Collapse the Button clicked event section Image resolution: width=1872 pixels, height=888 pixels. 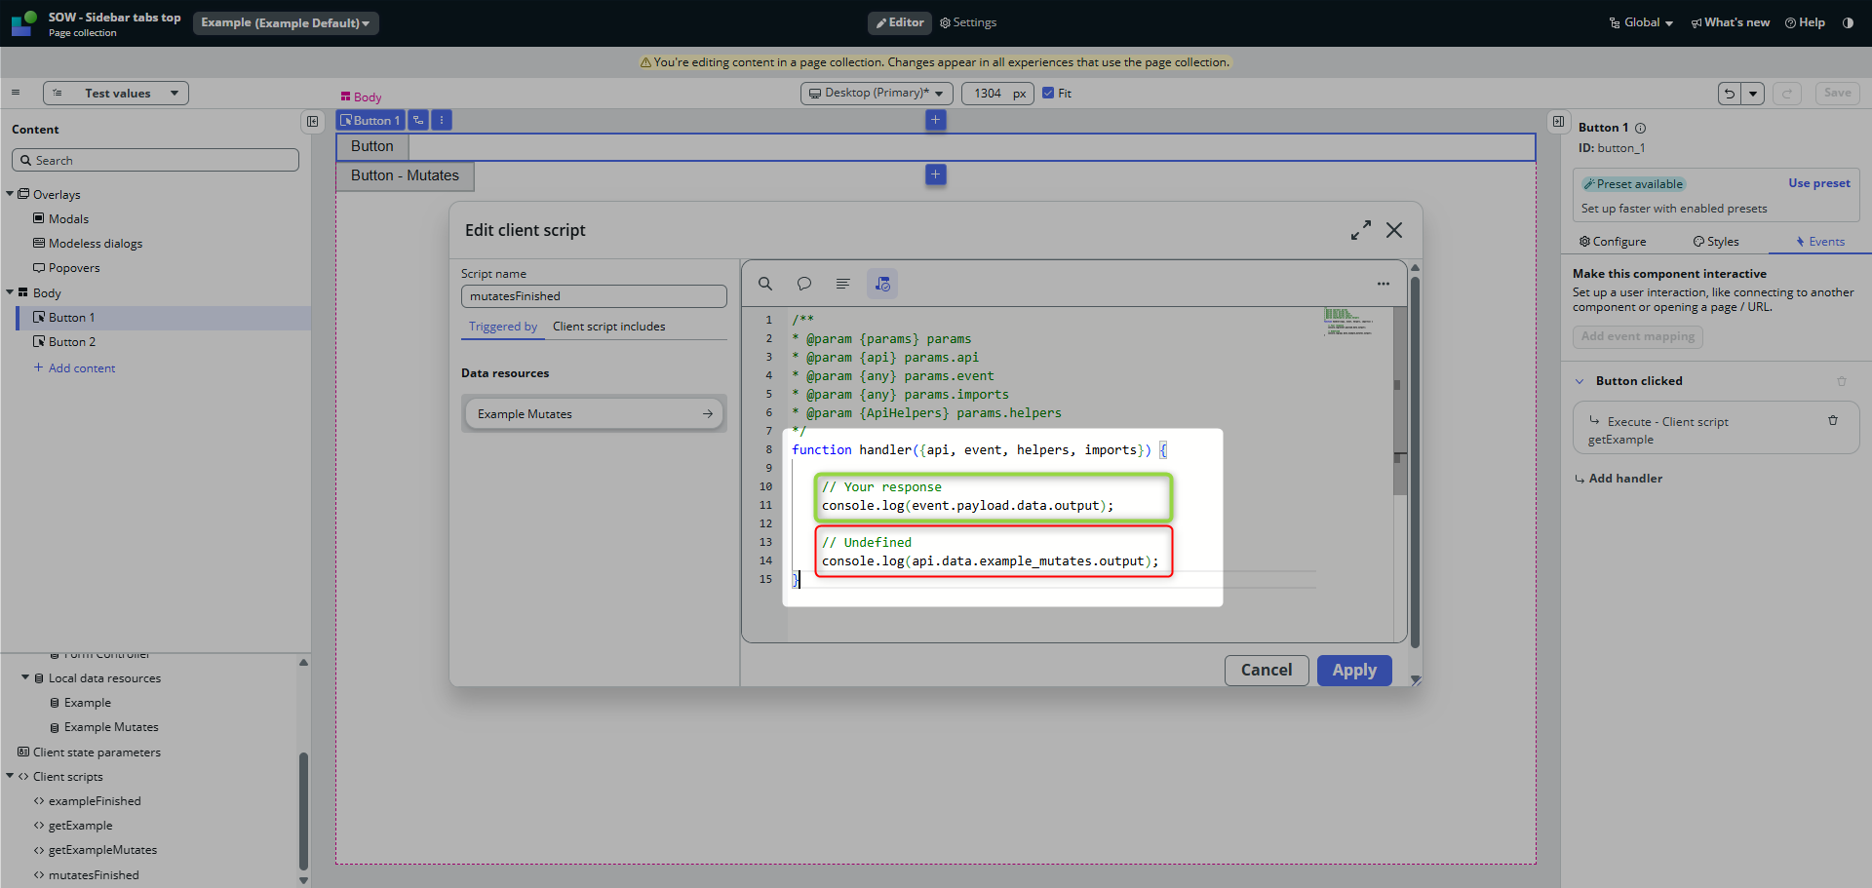pos(1579,381)
